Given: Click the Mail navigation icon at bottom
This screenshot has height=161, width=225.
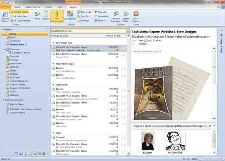Looking at the screenshot, I should pos(12,154).
